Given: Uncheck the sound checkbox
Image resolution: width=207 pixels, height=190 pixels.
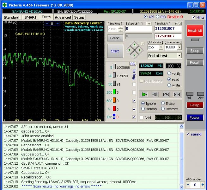Looking at the screenshot, I should coord(188,134).
